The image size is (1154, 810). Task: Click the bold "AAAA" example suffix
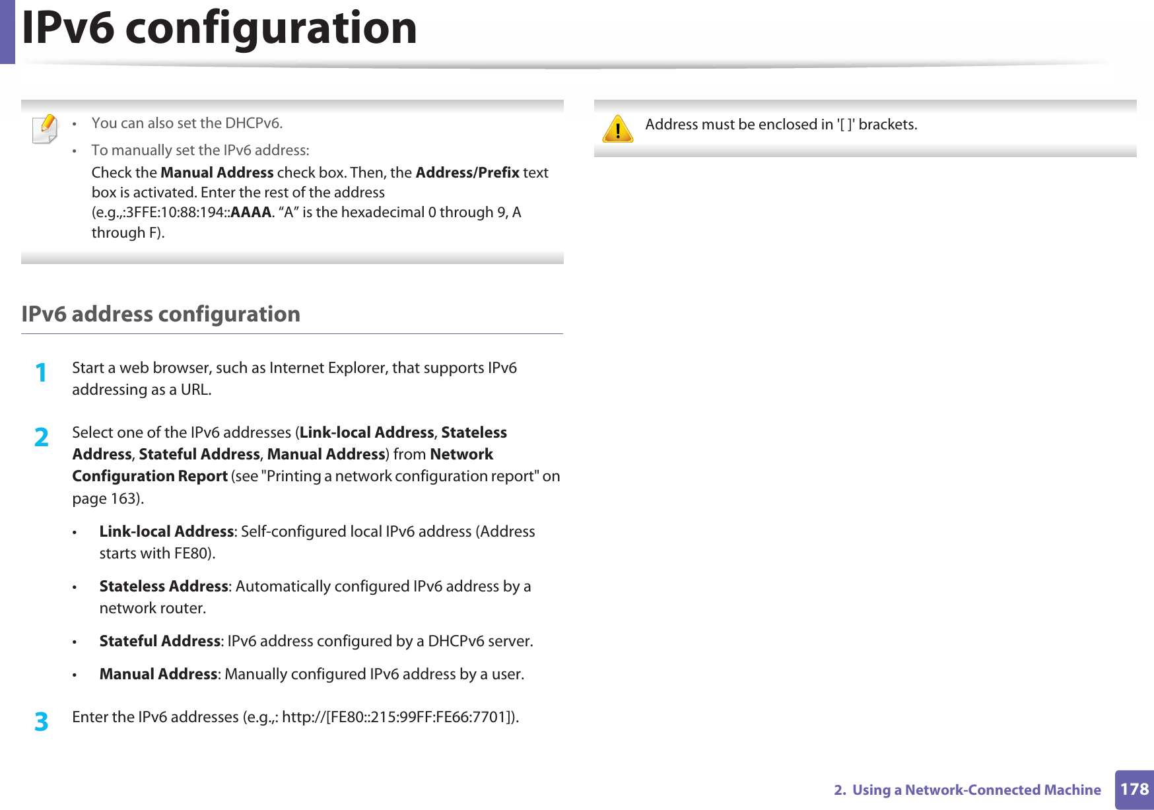tap(251, 212)
